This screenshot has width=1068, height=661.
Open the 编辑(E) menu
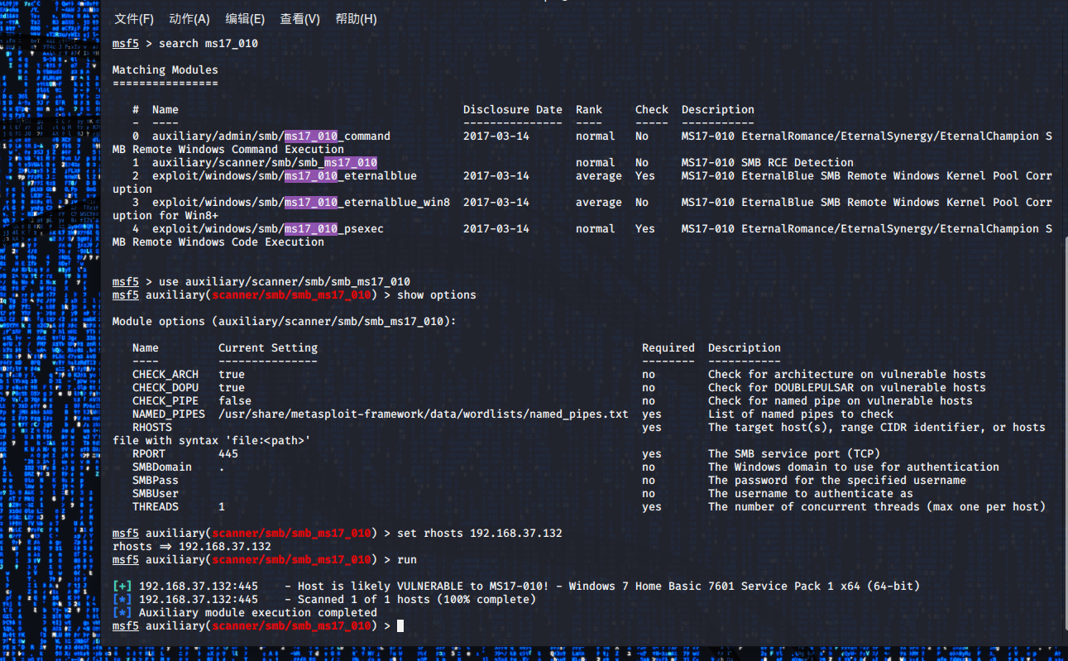click(x=245, y=19)
